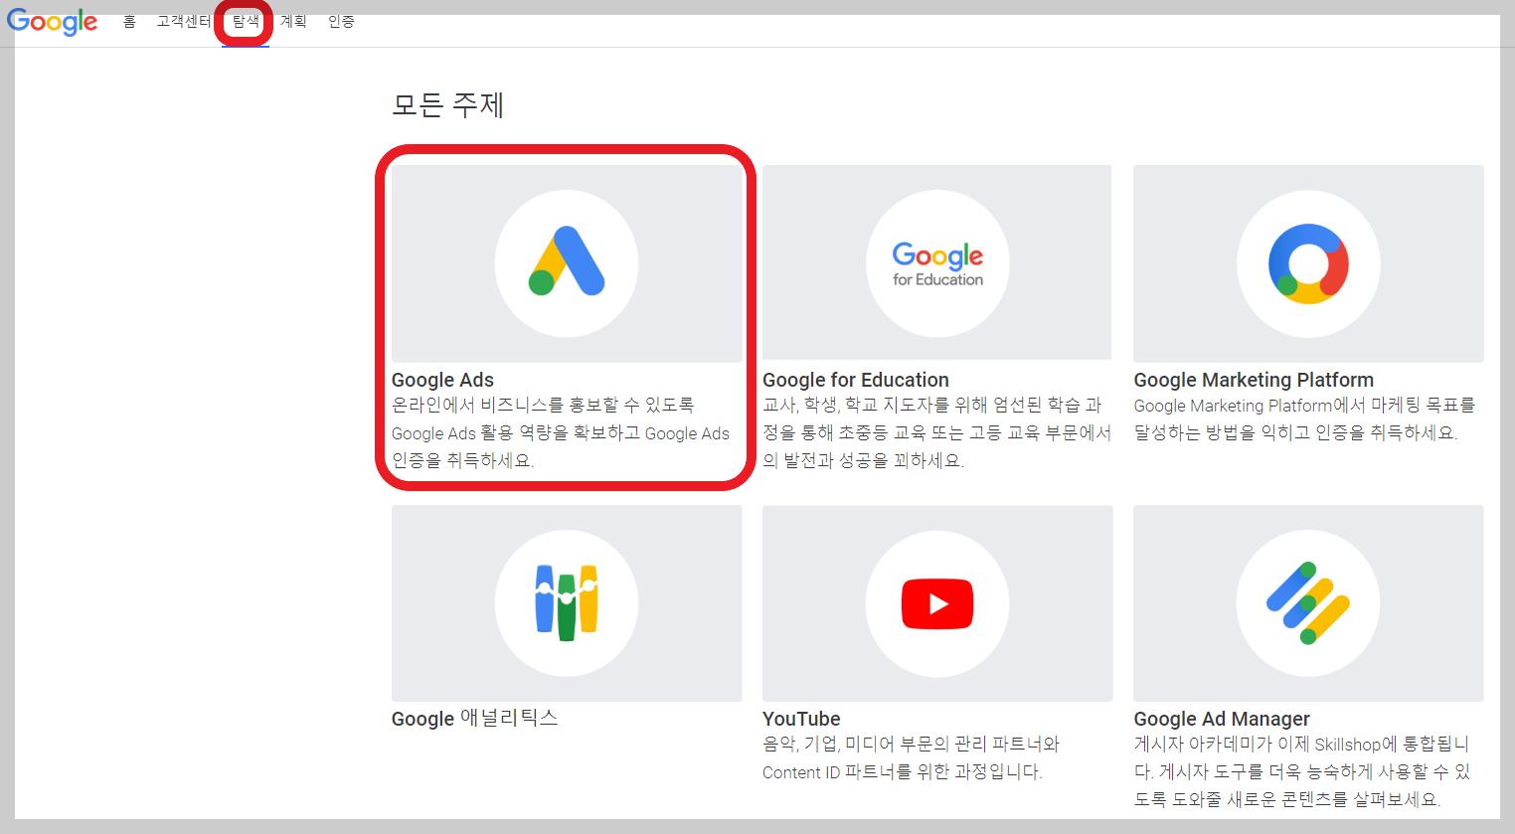Screen dimensions: 1515x834
Task: Click the Google for Education title
Action: tap(856, 380)
